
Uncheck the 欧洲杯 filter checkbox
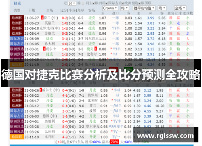(94, 3)
